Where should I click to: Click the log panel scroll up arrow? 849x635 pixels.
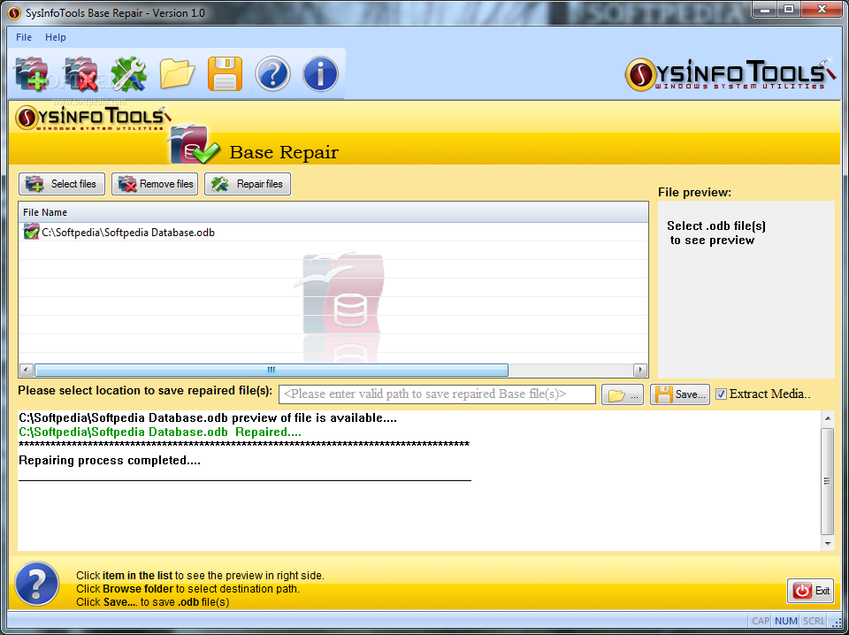[828, 418]
